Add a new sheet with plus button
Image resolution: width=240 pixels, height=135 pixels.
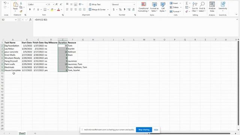tap(35, 133)
